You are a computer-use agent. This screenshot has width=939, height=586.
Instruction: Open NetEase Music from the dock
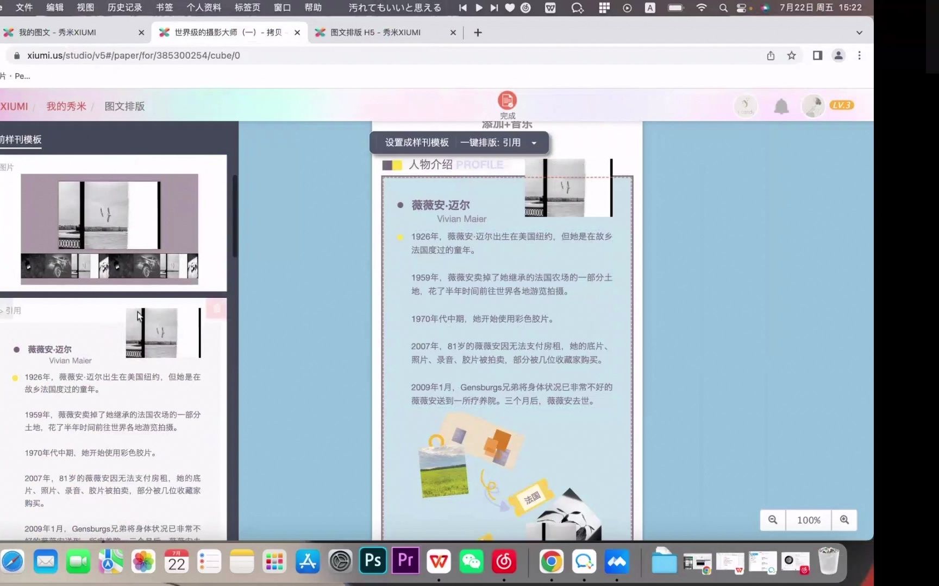point(504,562)
